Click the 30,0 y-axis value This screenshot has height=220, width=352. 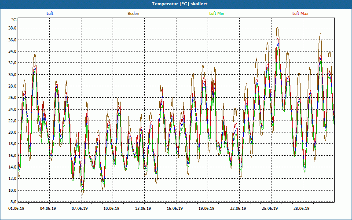pyautogui.click(x=12, y=74)
